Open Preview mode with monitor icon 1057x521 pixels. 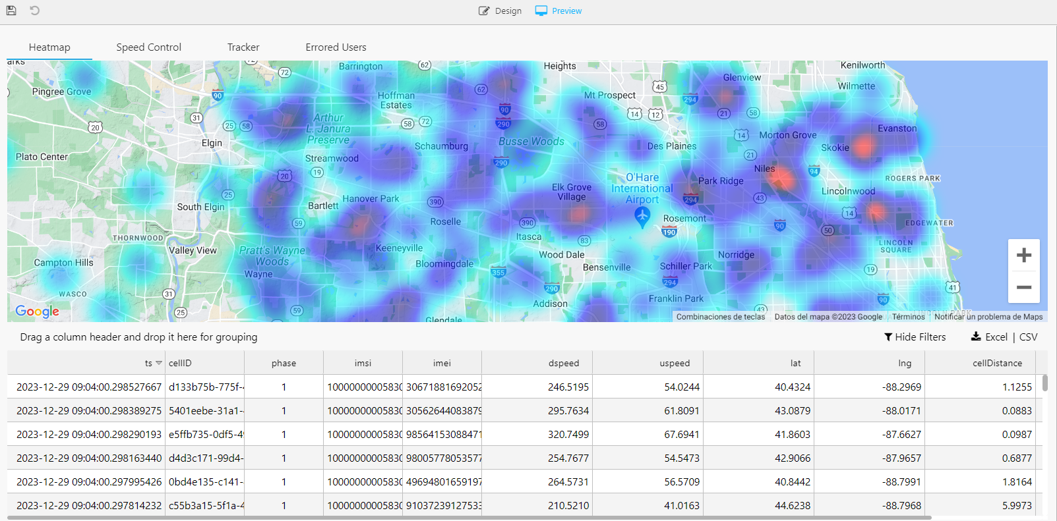(x=559, y=11)
